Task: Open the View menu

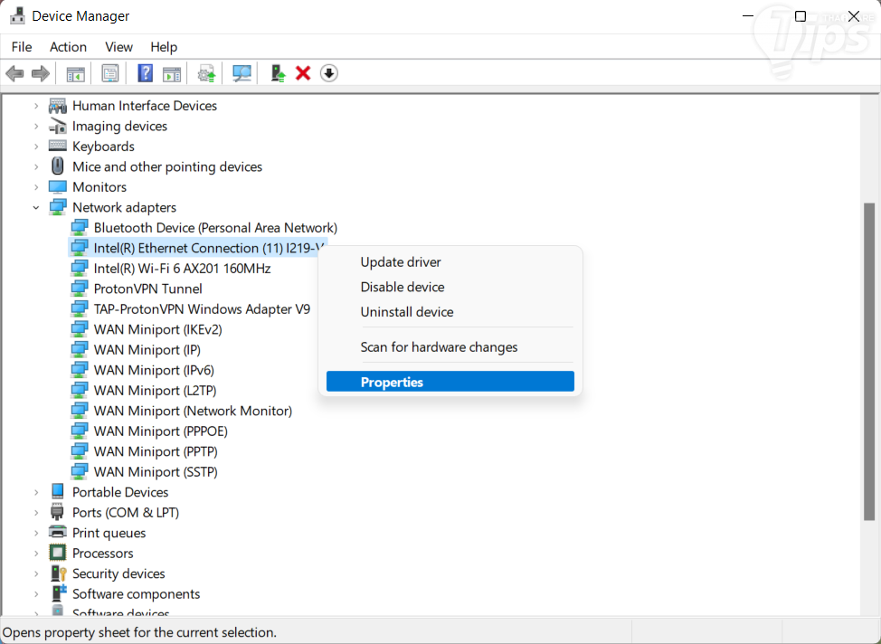Action: (x=118, y=47)
